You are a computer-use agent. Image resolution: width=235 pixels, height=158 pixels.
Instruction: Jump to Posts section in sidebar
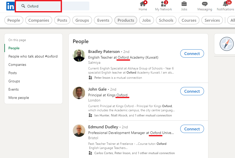[13, 73]
